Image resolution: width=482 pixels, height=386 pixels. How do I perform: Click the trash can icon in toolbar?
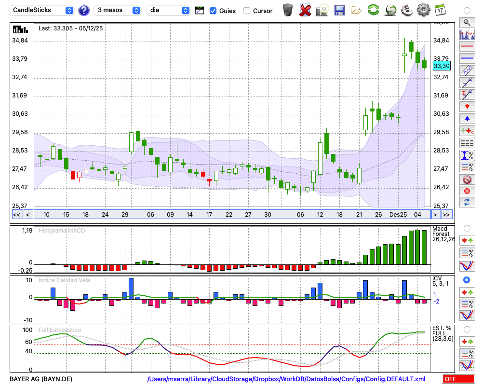coord(288,10)
